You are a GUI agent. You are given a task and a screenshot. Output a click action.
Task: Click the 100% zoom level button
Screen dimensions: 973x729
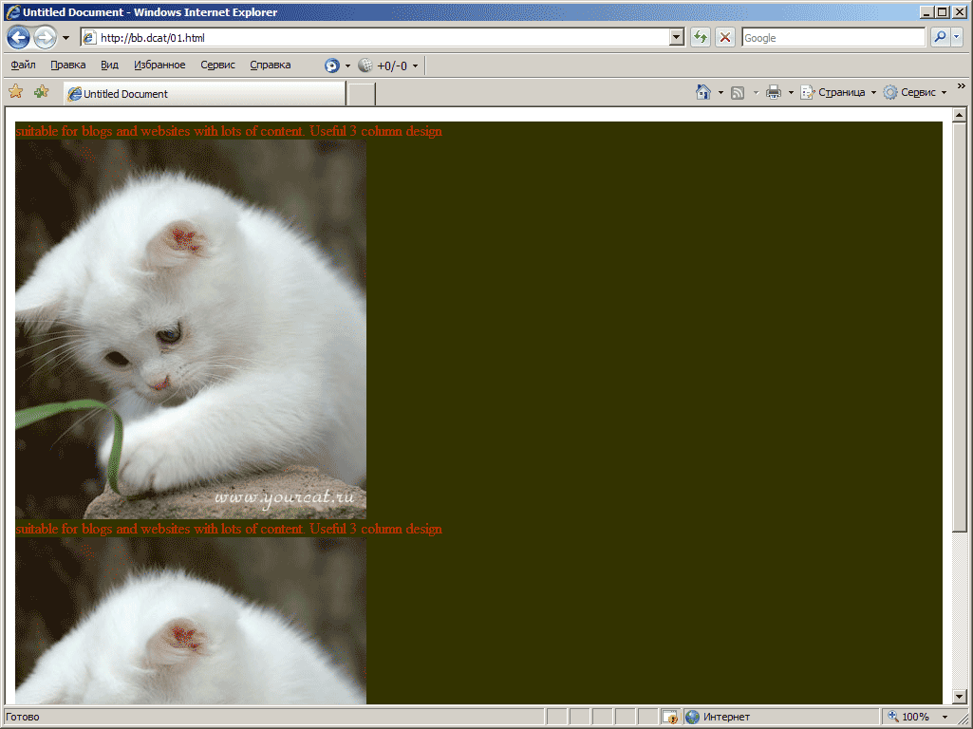pyautogui.click(x=909, y=717)
